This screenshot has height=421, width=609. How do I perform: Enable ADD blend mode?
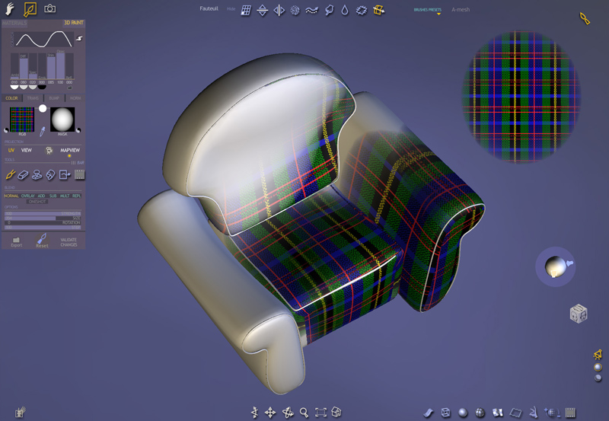coord(42,196)
